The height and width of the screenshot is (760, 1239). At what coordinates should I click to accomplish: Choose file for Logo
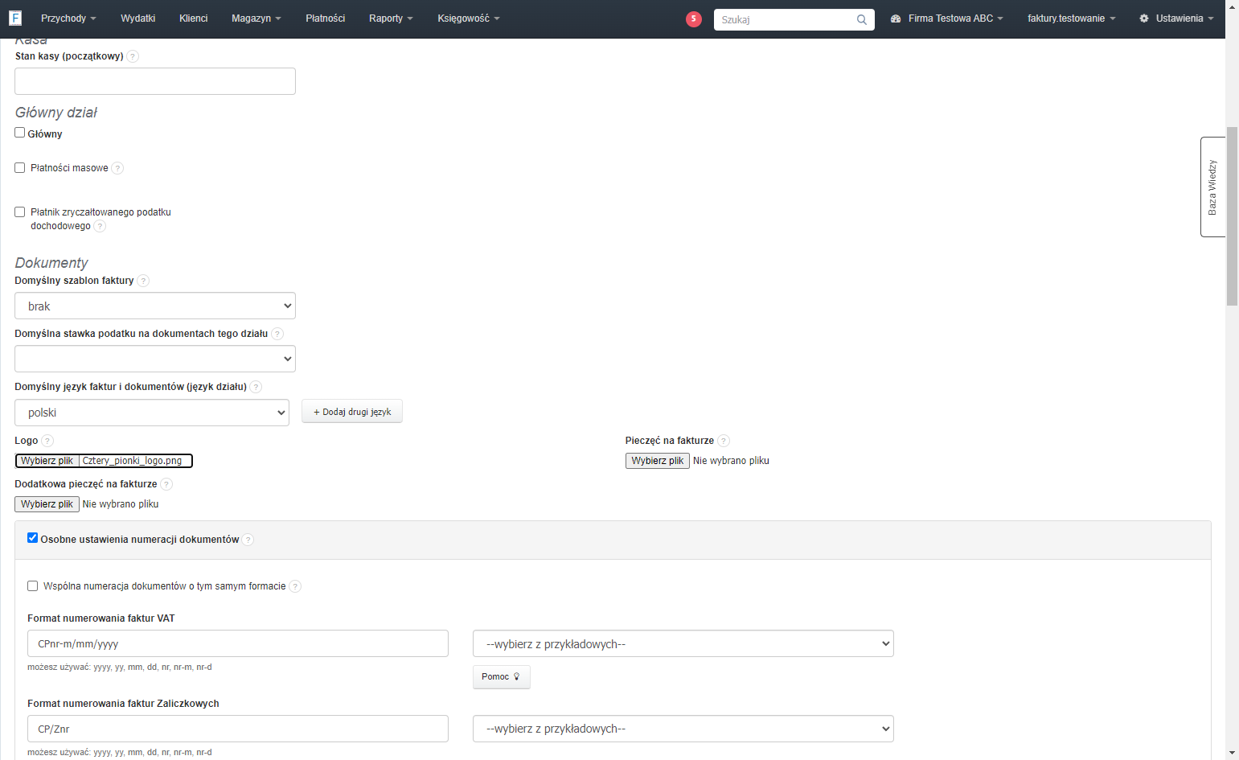tap(47, 461)
